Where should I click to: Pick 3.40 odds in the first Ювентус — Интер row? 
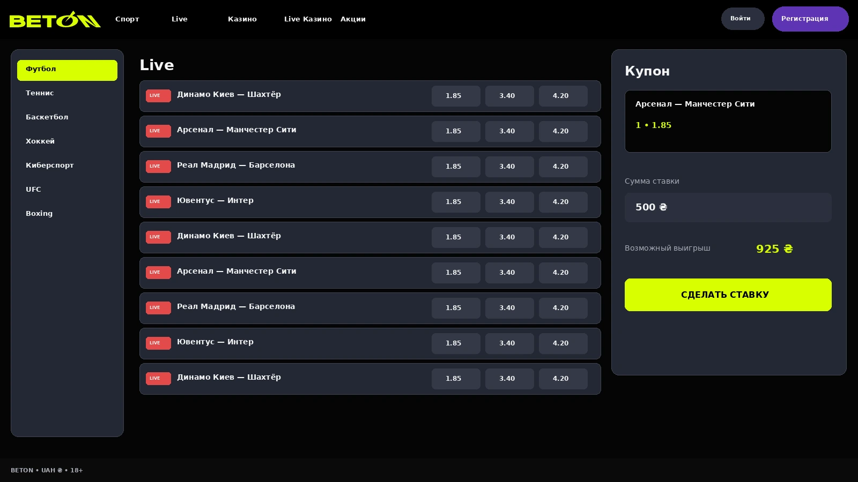tap(509, 202)
